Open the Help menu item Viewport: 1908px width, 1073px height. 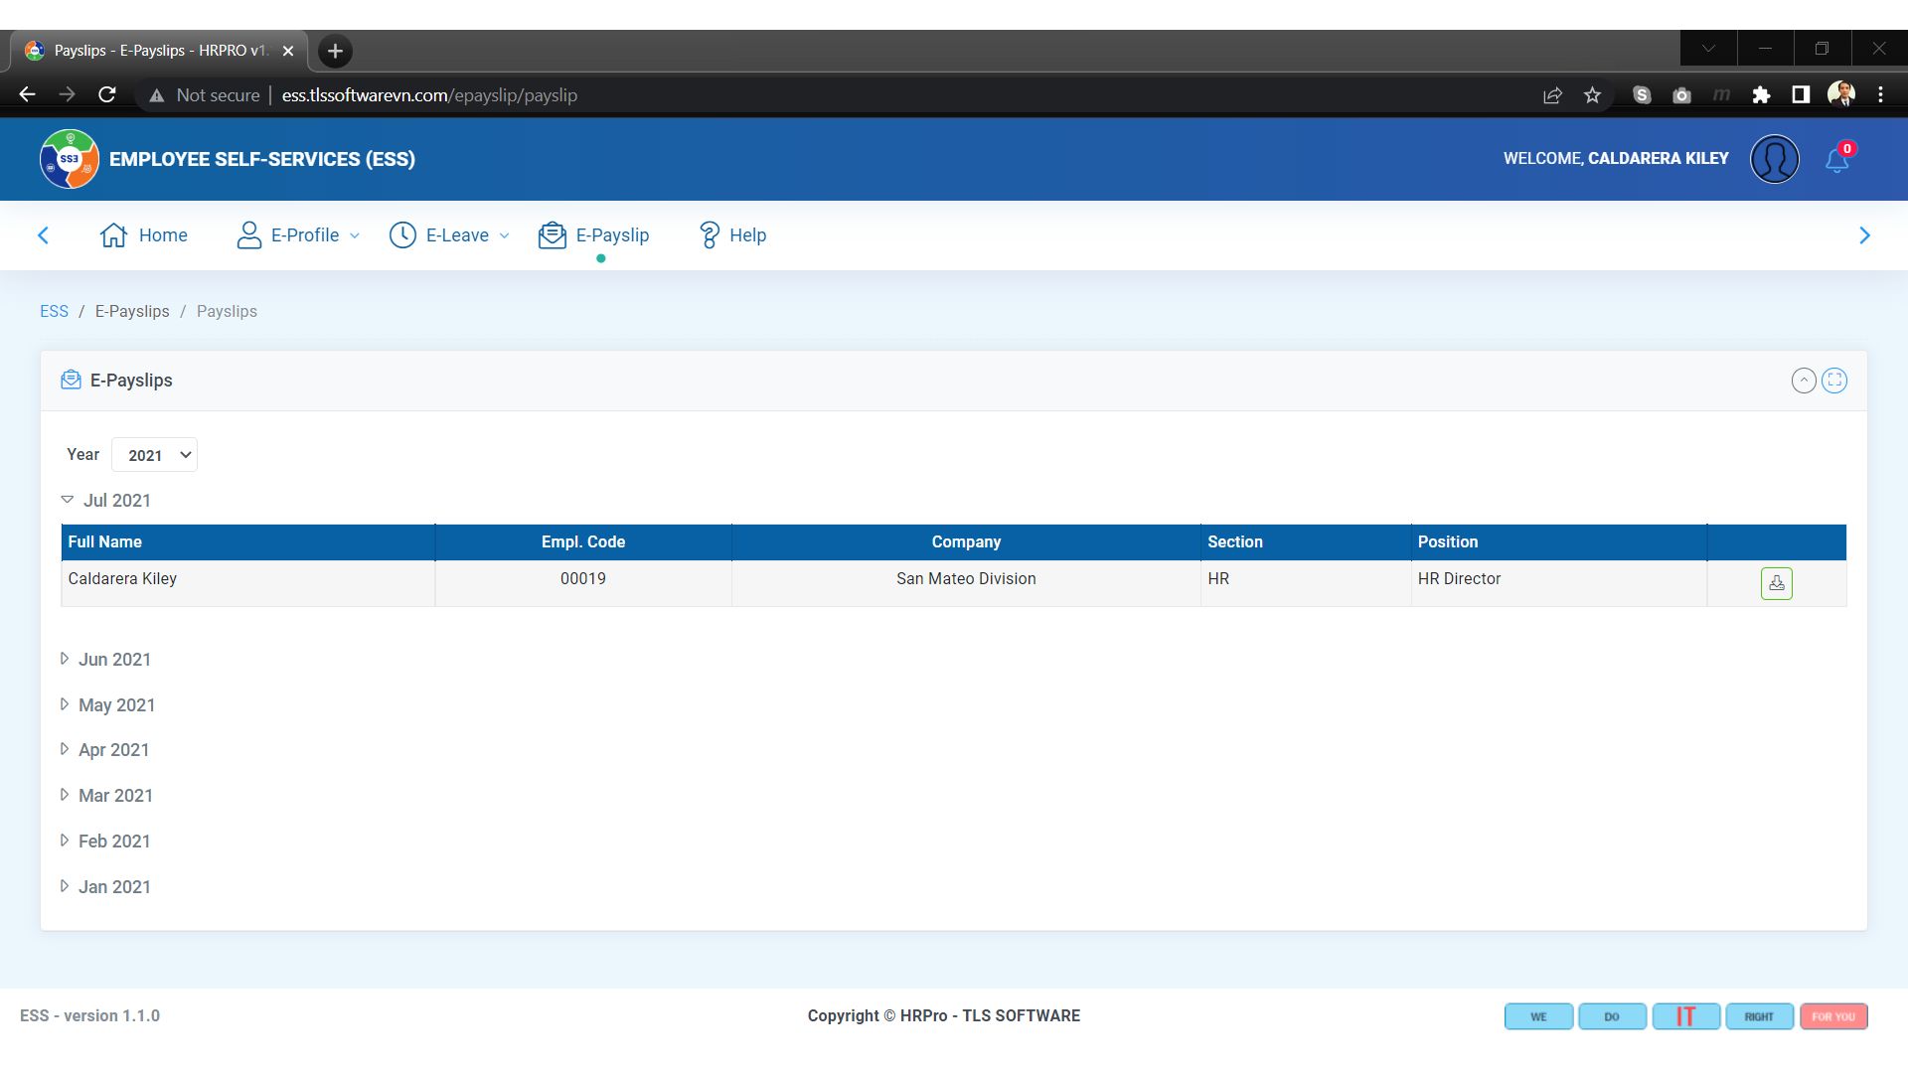(732, 235)
